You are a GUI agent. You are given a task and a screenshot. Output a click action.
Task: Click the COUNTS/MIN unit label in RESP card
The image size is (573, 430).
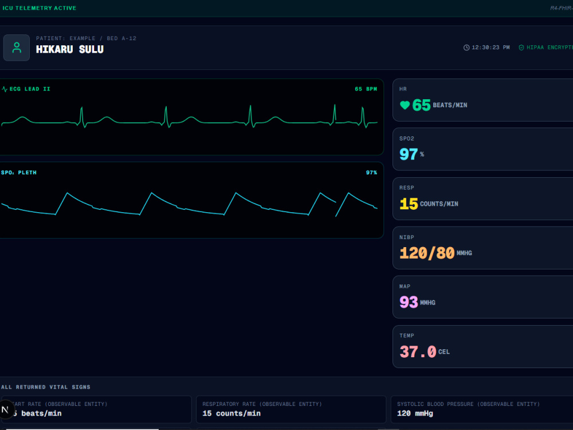tap(439, 204)
